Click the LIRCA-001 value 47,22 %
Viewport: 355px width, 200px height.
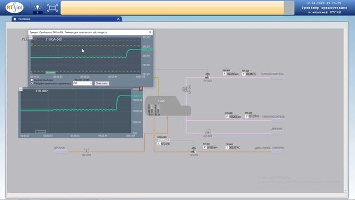point(165,144)
